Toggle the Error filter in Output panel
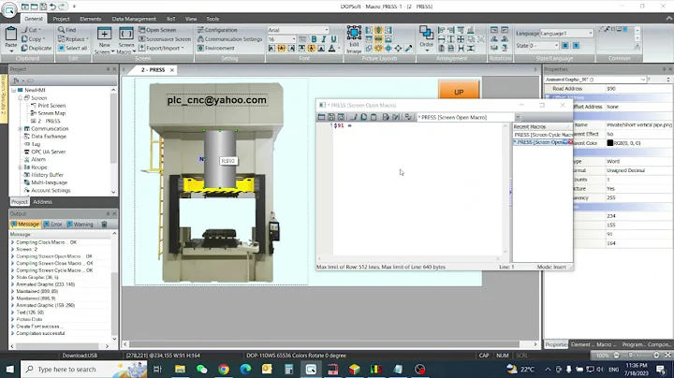 tap(52, 225)
